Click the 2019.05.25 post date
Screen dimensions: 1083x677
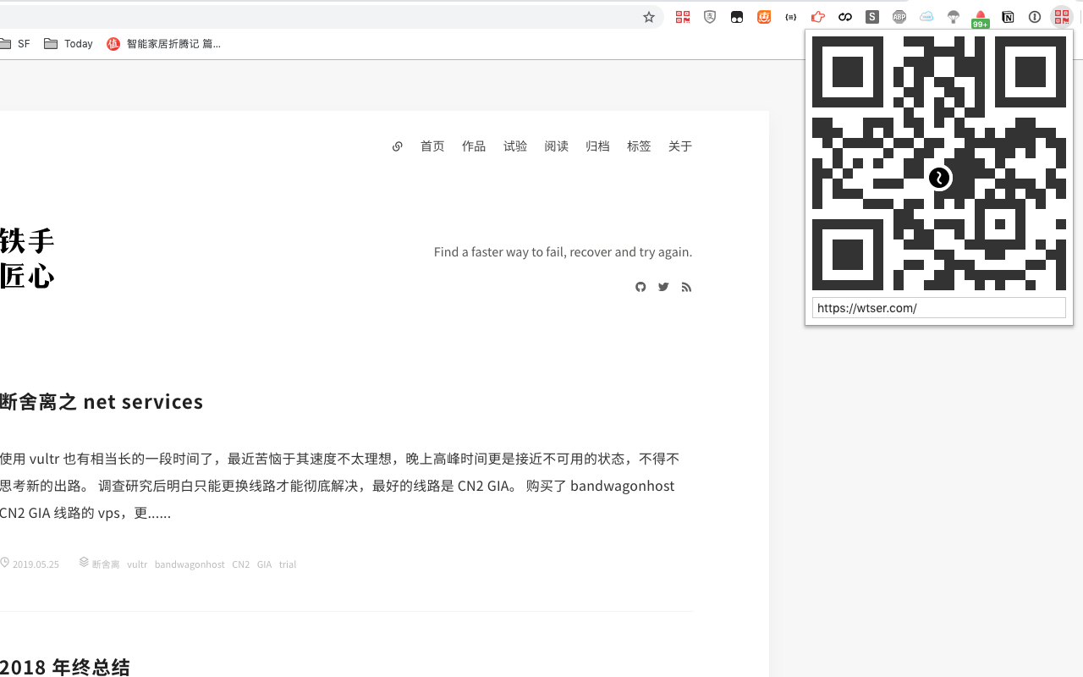[x=36, y=564]
